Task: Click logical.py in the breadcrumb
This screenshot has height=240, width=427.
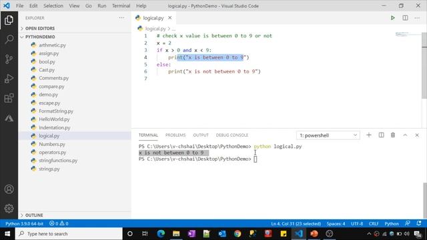Action: [x=155, y=29]
